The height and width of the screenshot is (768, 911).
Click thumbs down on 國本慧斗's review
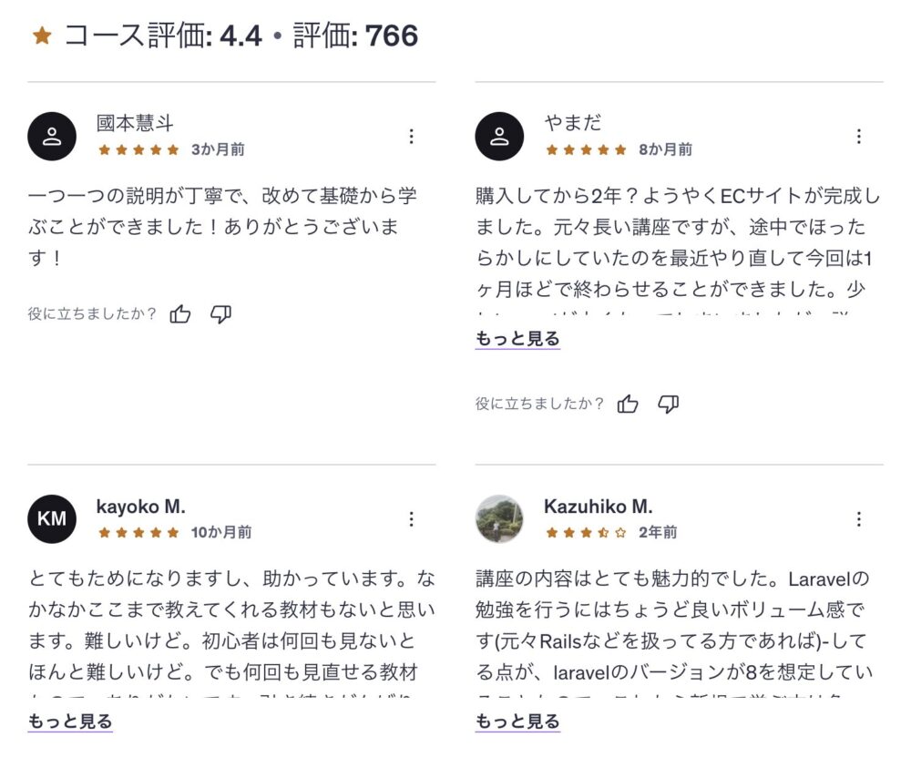[x=220, y=314]
